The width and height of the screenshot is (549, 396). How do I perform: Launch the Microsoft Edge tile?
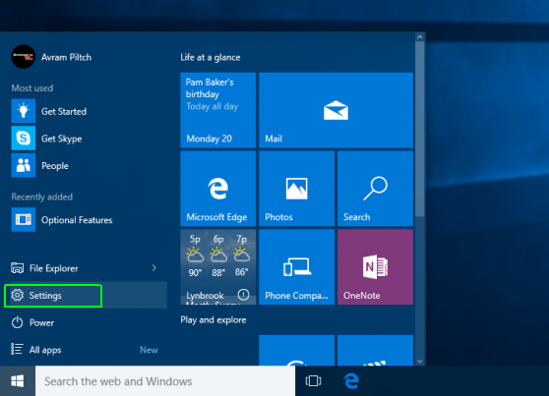(x=218, y=189)
